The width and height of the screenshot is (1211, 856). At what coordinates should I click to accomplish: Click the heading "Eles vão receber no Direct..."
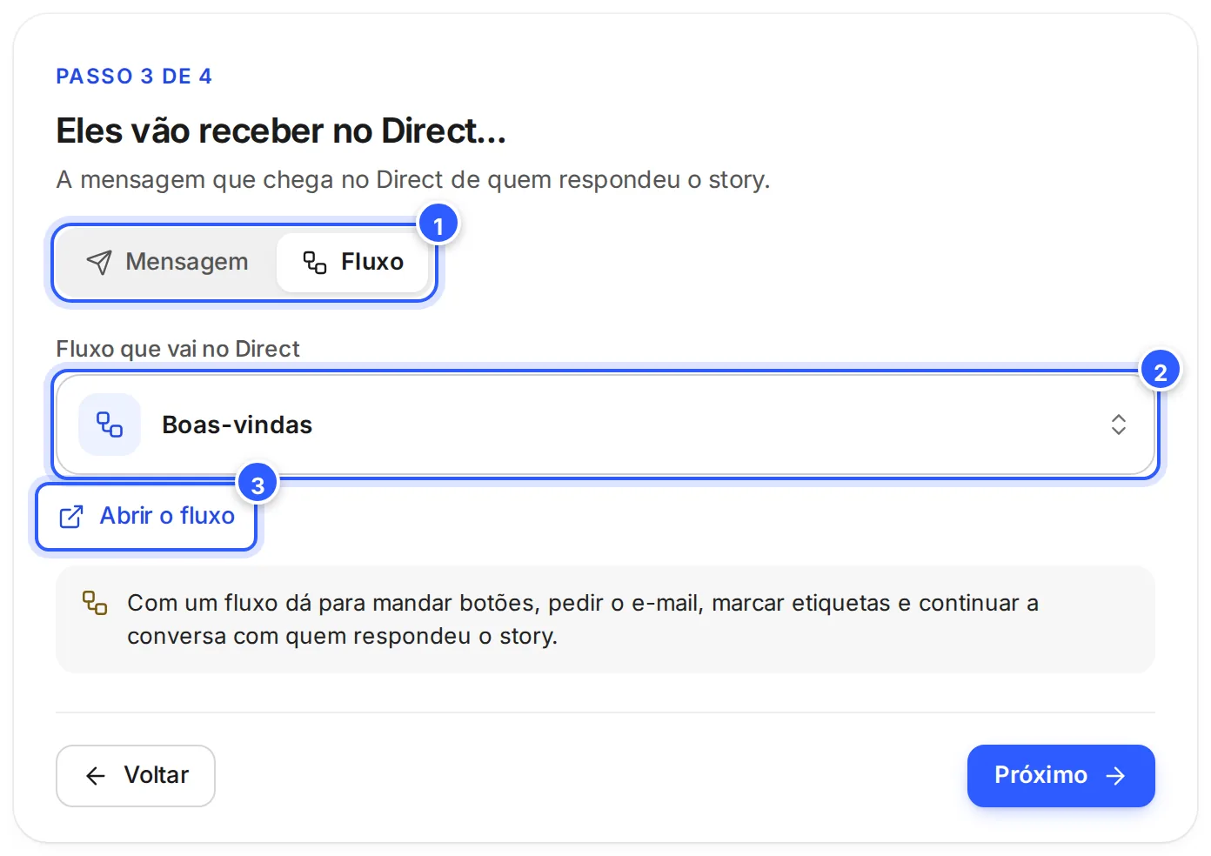click(x=281, y=131)
